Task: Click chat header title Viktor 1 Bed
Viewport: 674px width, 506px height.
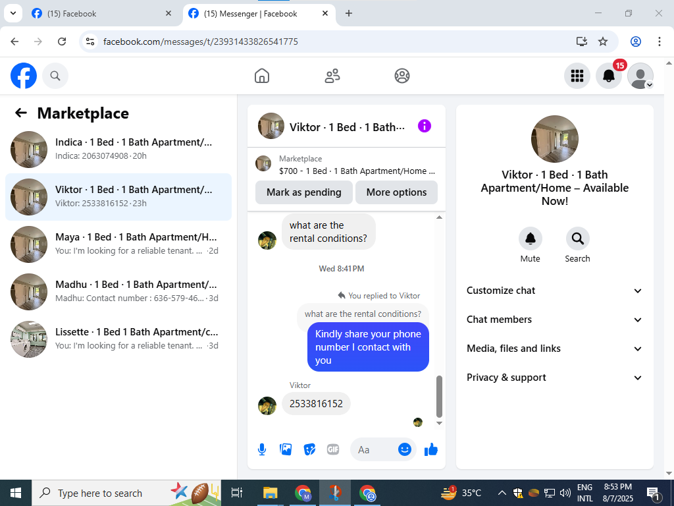Action: [x=347, y=127]
